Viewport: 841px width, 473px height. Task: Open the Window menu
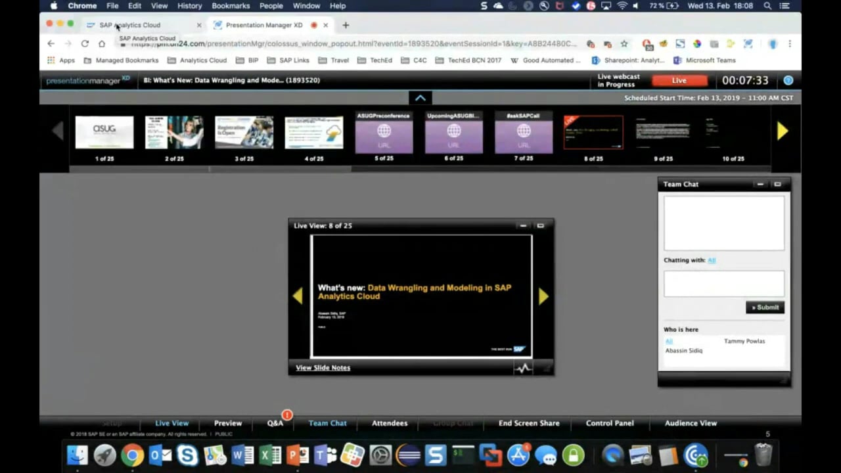[x=306, y=6]
